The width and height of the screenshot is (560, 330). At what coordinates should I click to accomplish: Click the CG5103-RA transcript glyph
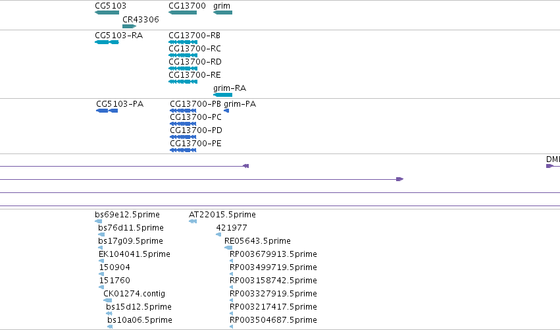click(107, 42)
